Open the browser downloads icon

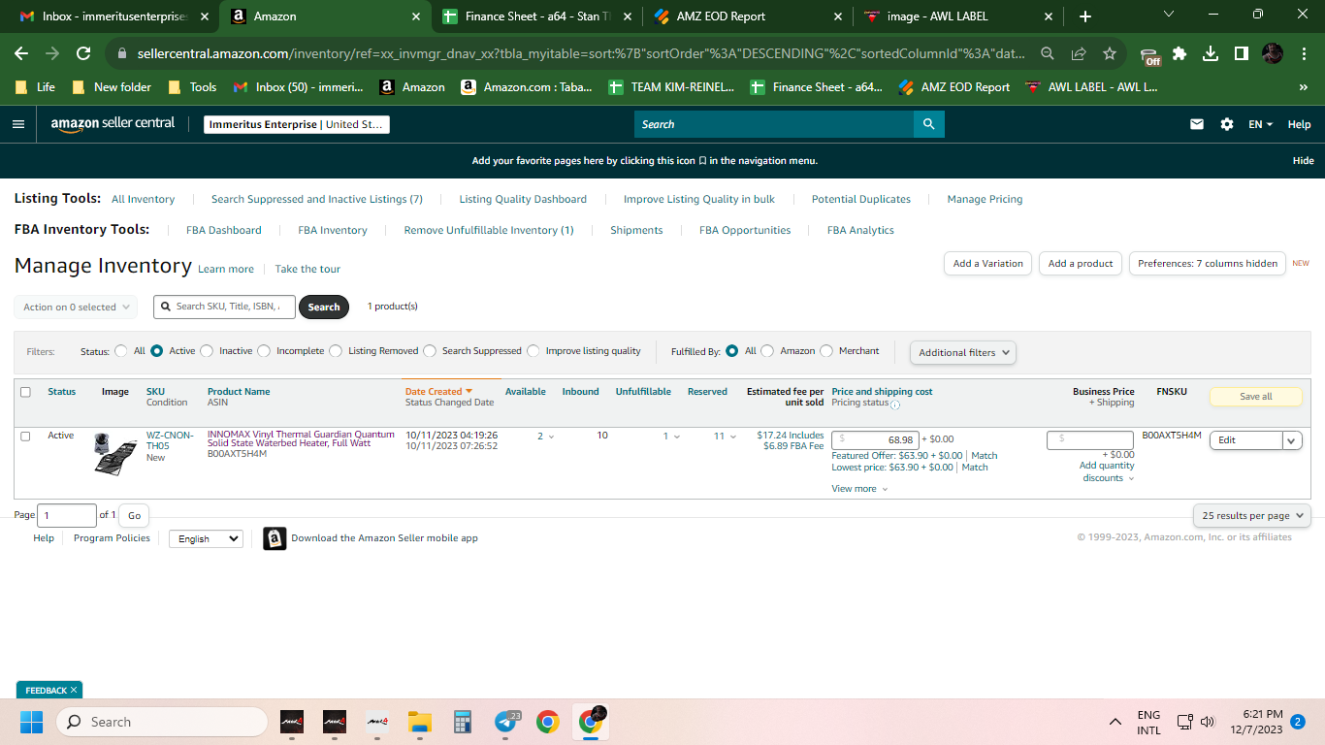click(1211, 53)
